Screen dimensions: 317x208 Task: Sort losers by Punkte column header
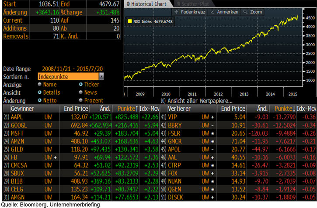[x=282, y=109]
